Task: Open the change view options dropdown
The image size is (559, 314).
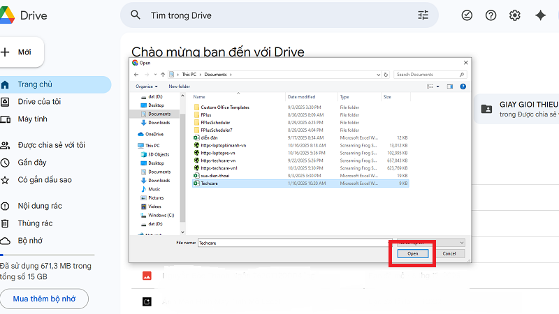Action: pyautogui.click(x=438, y=87)
